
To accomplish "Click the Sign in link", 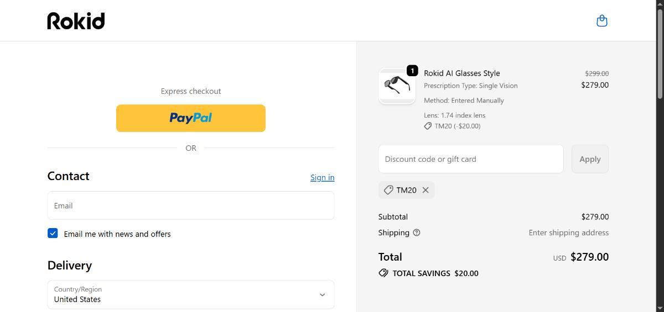I will coord(322,177).
